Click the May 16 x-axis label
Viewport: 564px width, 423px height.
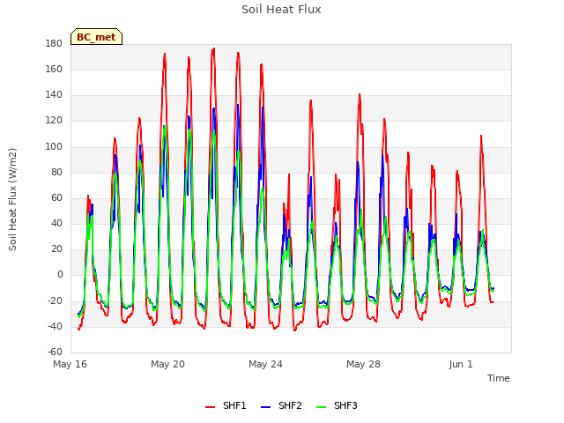70,364
